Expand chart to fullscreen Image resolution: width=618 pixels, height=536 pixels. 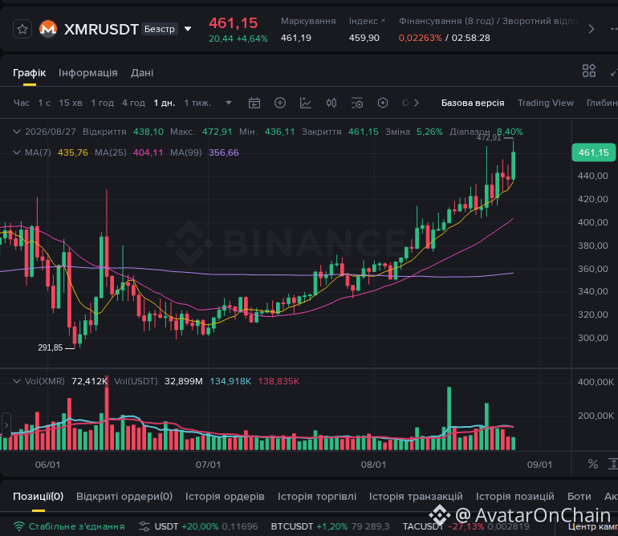point(614,71)
